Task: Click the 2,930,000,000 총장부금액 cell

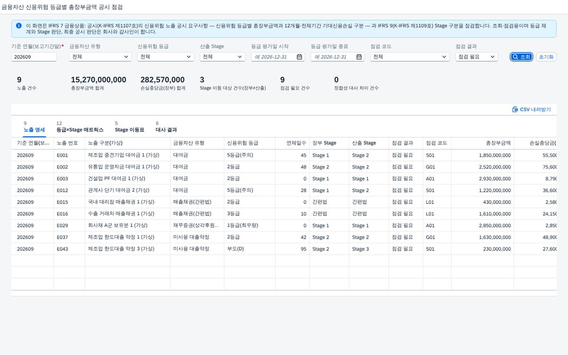Action: 482,179
